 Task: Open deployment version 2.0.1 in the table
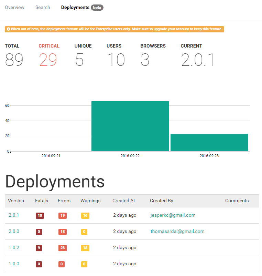tap(14, 215)
